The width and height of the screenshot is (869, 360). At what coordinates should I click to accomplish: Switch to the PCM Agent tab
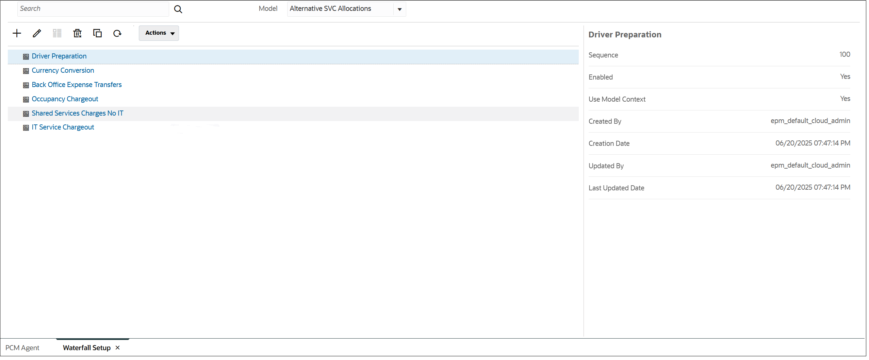(22, 348)
